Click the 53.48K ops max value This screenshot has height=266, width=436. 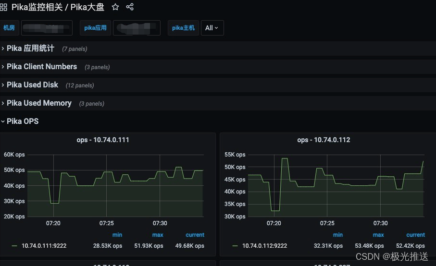[x=369, y=246]
